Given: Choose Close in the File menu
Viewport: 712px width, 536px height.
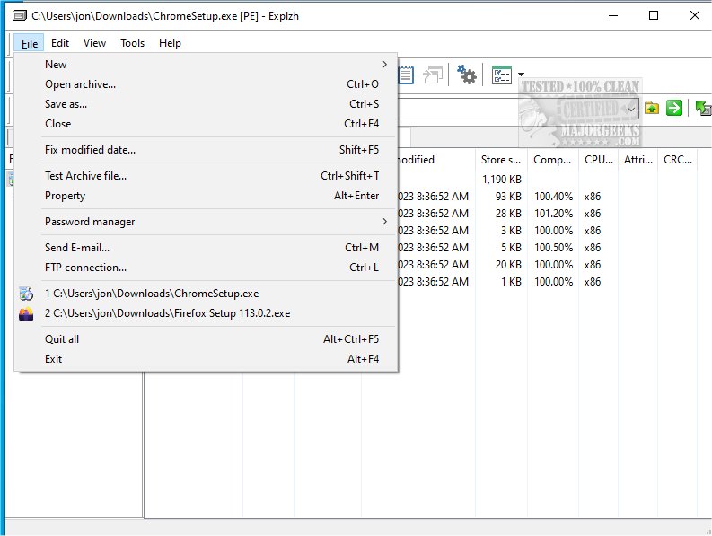Looking at the screenshot, I should click(x=207, y=124).
